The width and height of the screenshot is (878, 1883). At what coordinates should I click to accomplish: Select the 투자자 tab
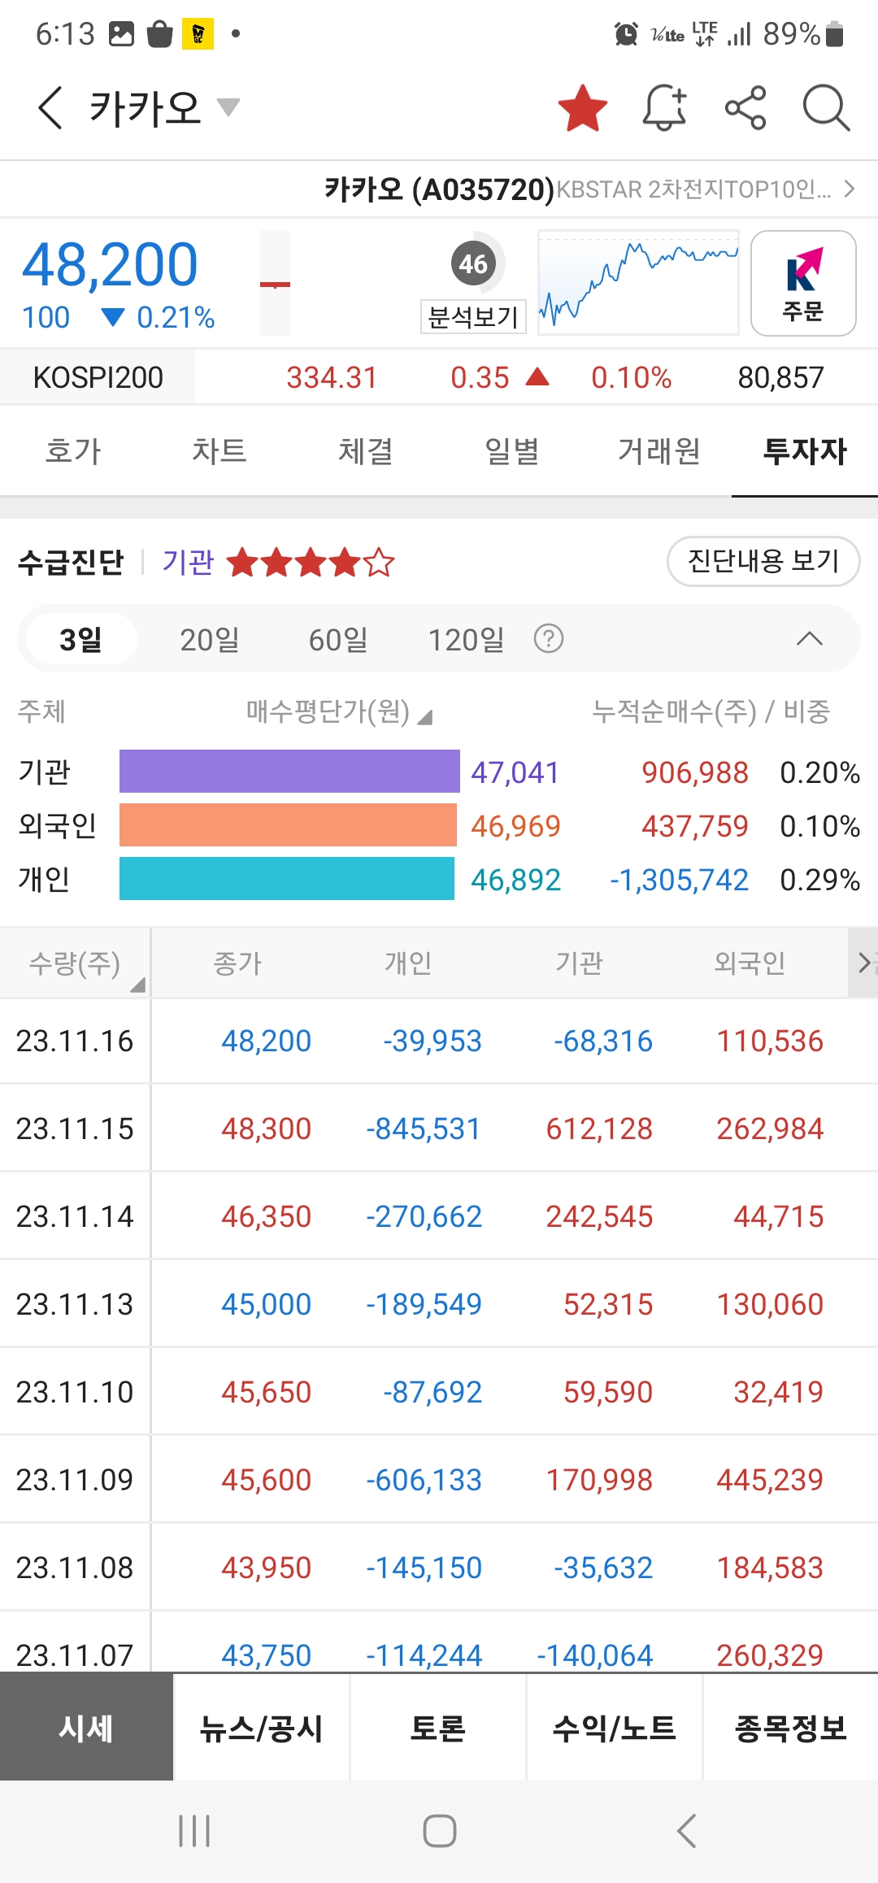click(x=805, y=451)
